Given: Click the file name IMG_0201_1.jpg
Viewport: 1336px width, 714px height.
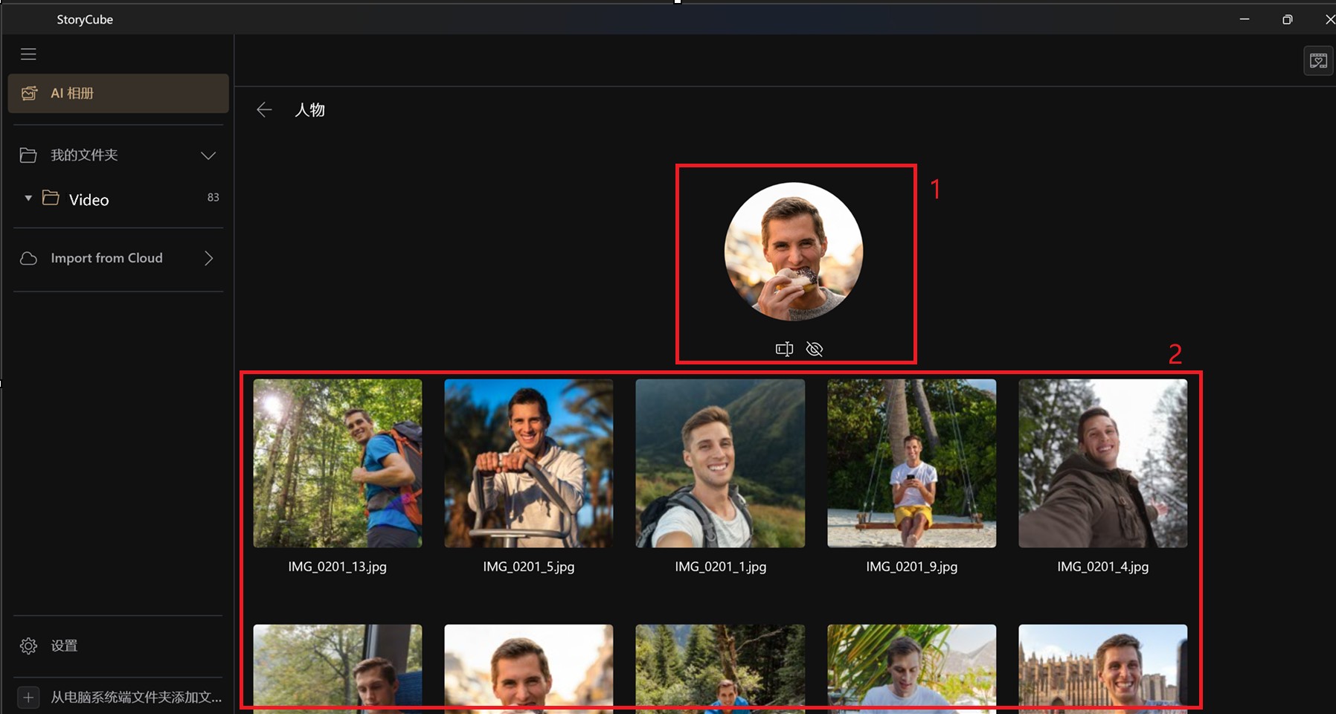Looking at the screenshot, I should [721, 567].
